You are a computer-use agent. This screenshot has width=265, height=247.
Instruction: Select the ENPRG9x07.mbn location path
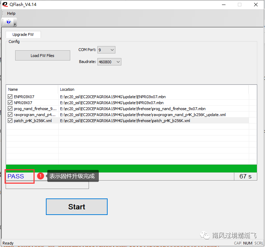point(113,97)
